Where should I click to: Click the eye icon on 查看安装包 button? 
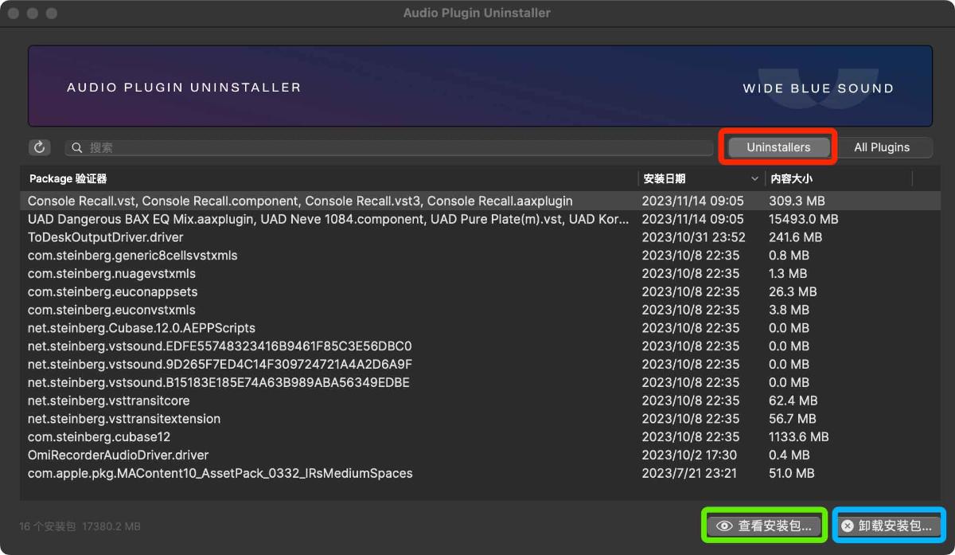pyautogui.click(x=724, y=526)
